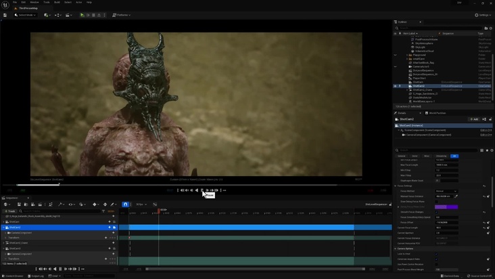
Task: Play in reverse from the viewport transport controls
Action: [x=197, y=190]
